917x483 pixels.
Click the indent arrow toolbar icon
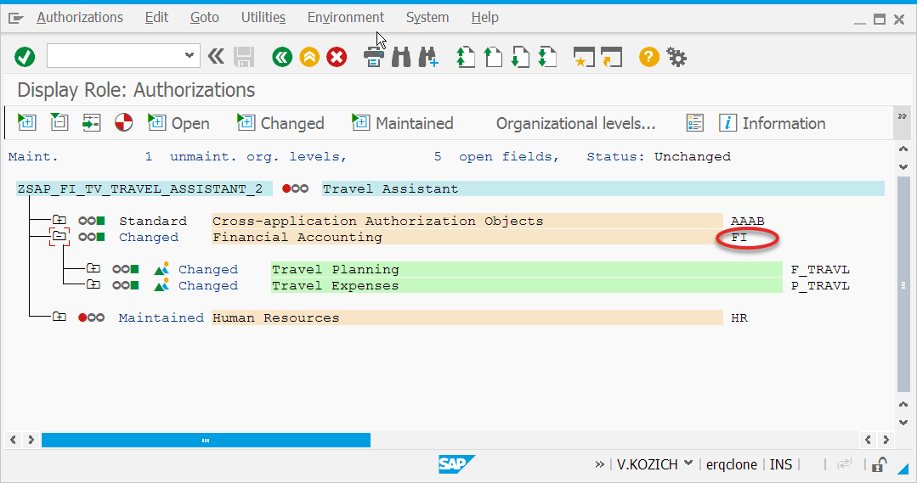pos(91,122)
